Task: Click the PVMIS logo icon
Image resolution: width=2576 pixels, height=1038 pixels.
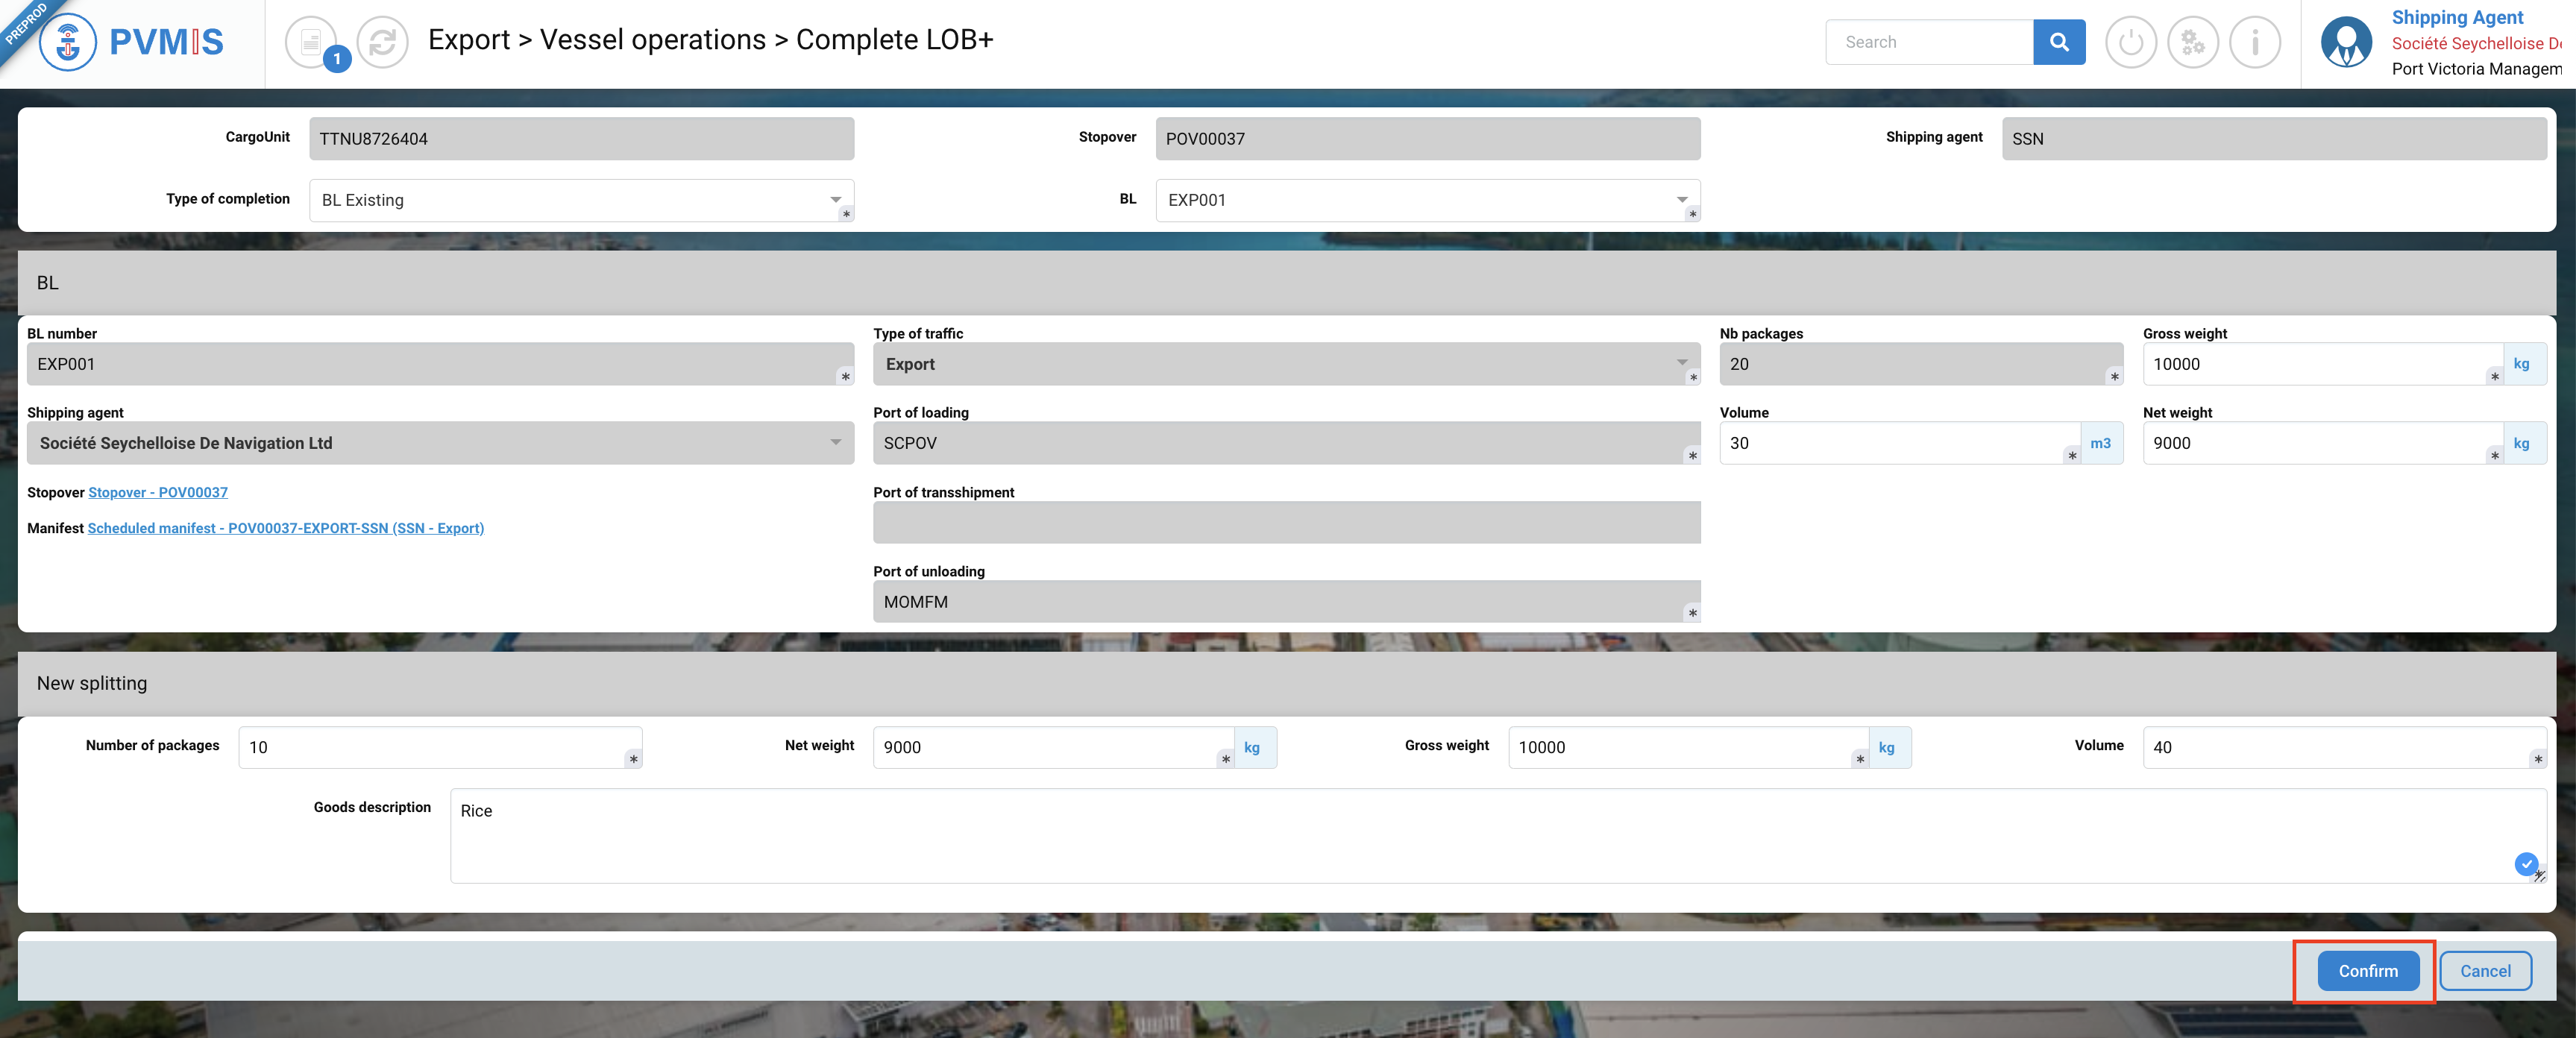Action: point(68,42)
